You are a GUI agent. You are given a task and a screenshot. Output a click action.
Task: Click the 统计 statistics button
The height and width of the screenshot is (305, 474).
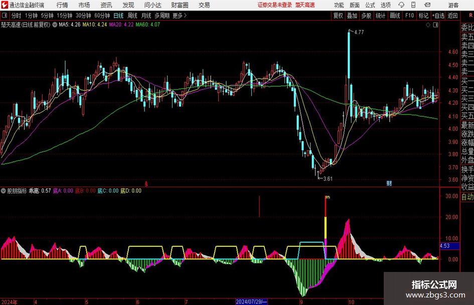(x=380, y=16)
